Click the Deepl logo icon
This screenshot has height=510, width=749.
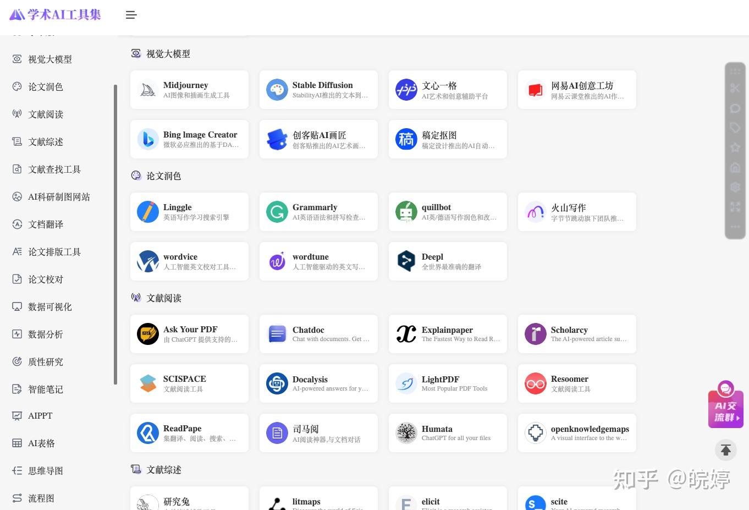[x=406, y=261]
